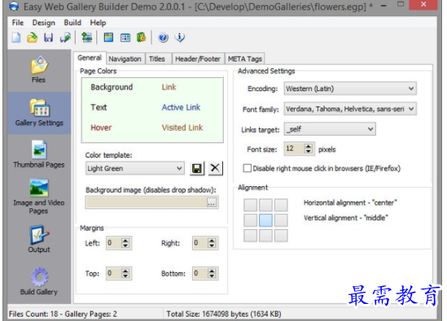Click the Right margin value field
447x321 pixels.
(x=200, y=243)
